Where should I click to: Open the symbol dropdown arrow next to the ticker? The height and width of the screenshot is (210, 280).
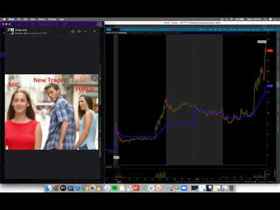pos(119,30)
